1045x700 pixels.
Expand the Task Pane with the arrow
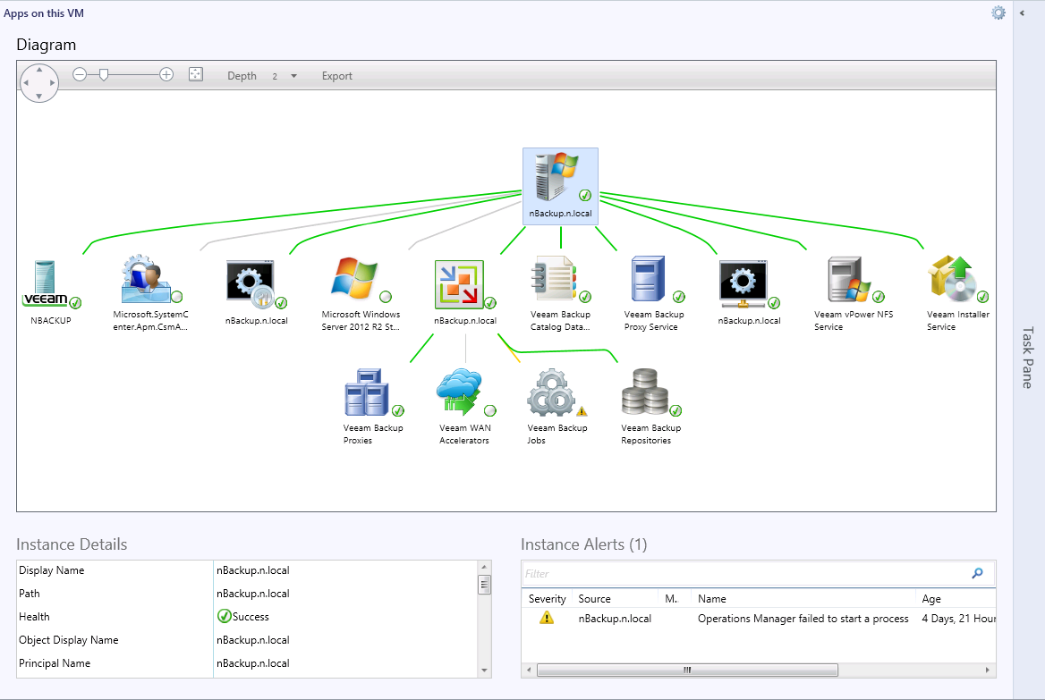[1022, 13]
